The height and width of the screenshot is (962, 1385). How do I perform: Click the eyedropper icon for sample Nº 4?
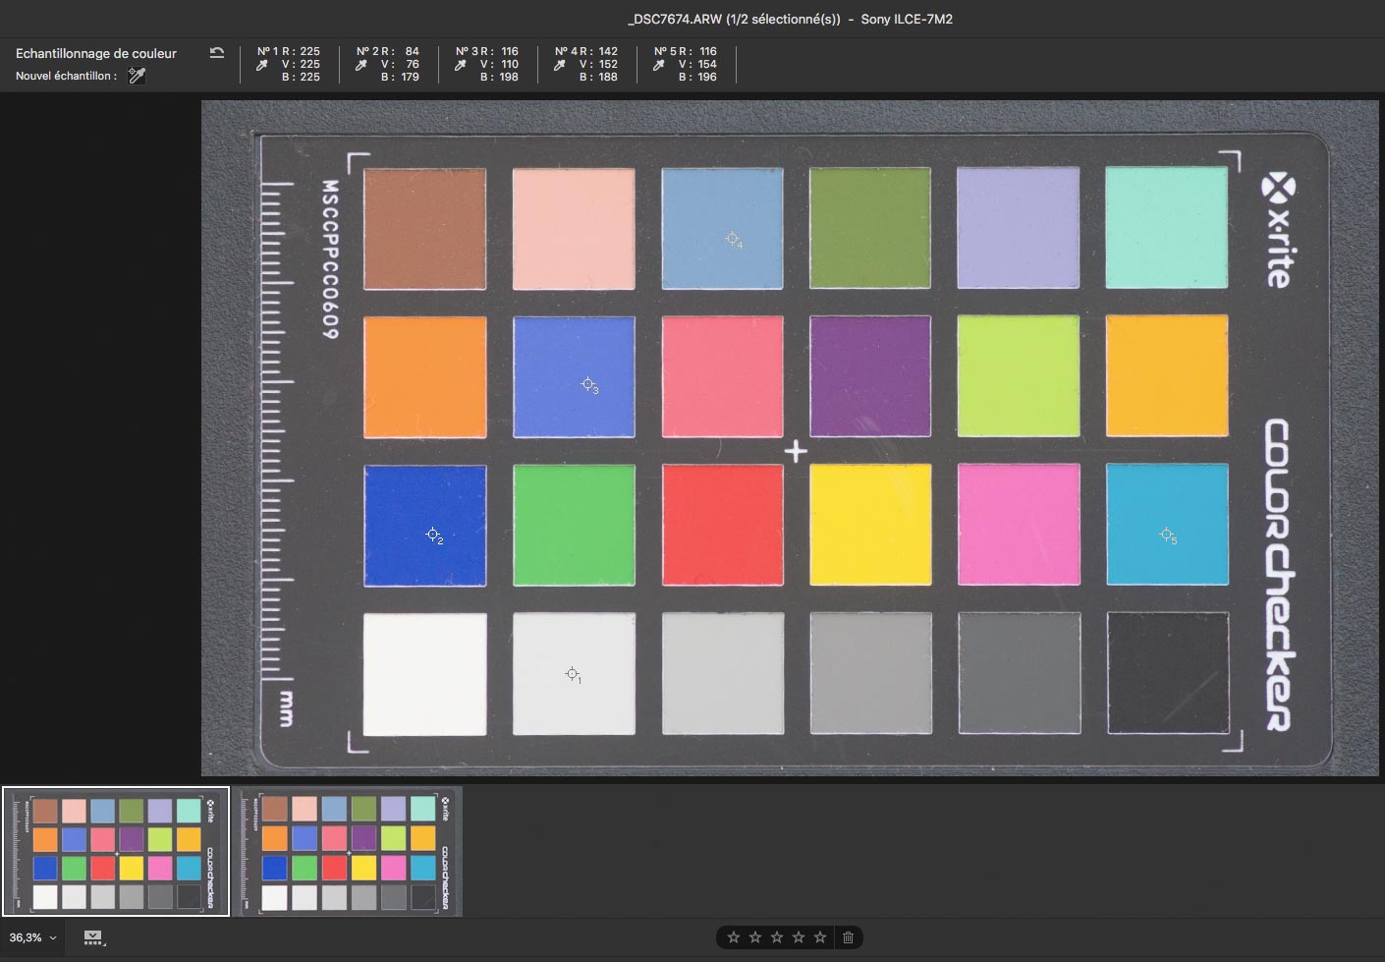pos(560,65)
